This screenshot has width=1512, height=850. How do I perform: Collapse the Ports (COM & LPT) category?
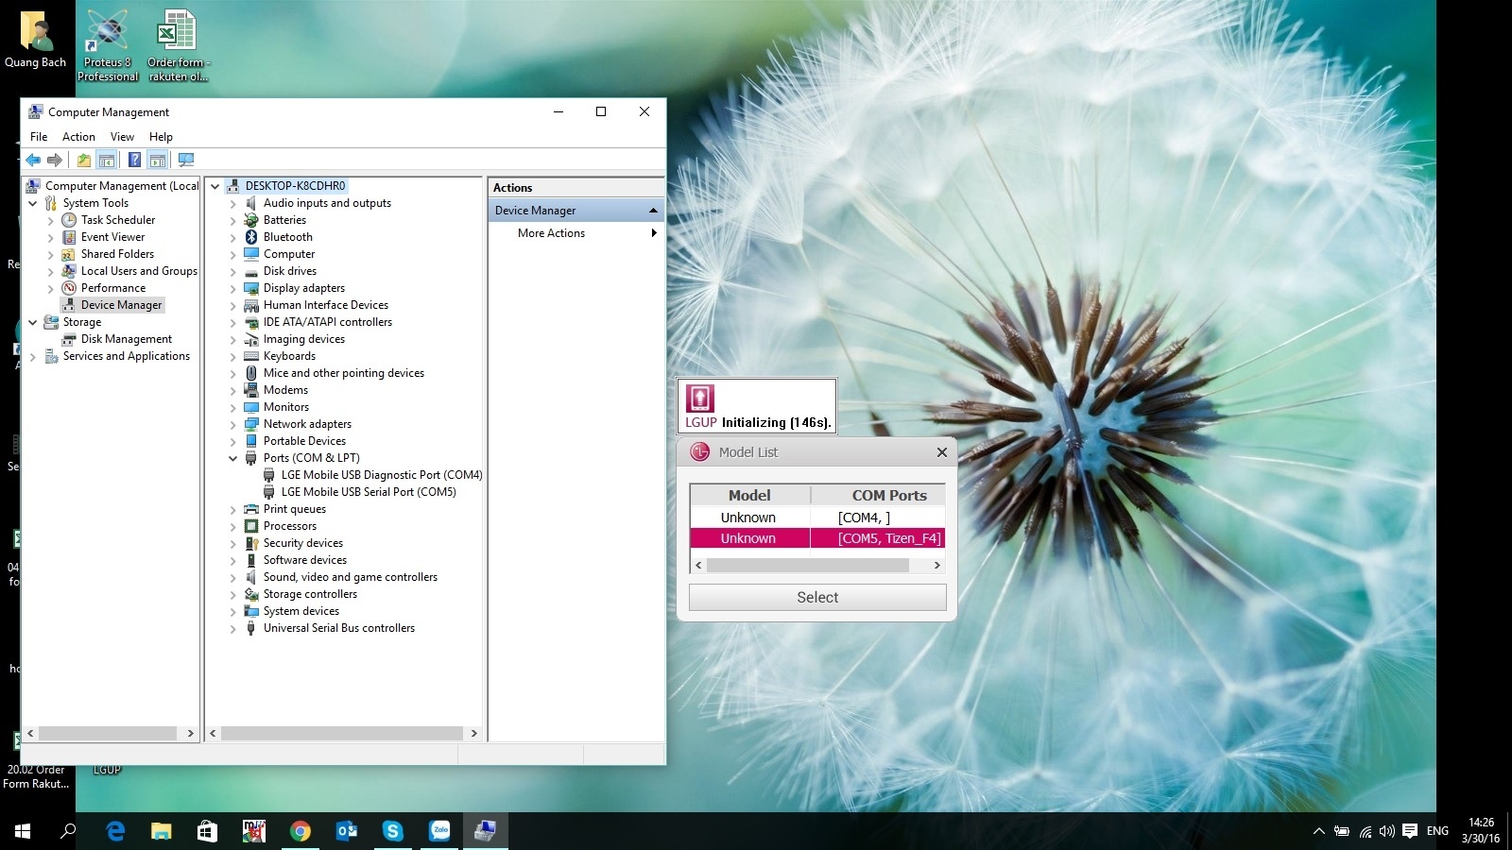click(233, 458)
